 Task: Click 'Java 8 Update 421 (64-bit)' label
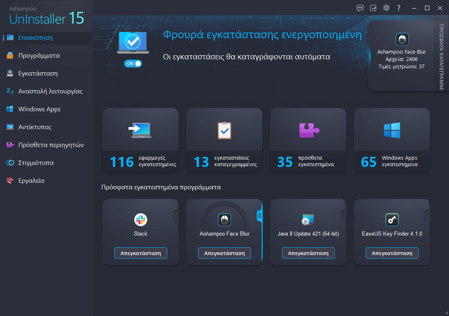[308, 234]
